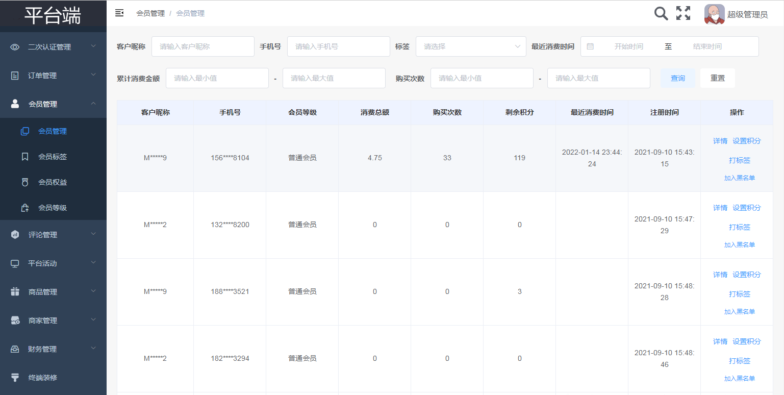Click the 重置 reset button
Image resolution: width=784 pixels, height=395 pixels.
717,78
